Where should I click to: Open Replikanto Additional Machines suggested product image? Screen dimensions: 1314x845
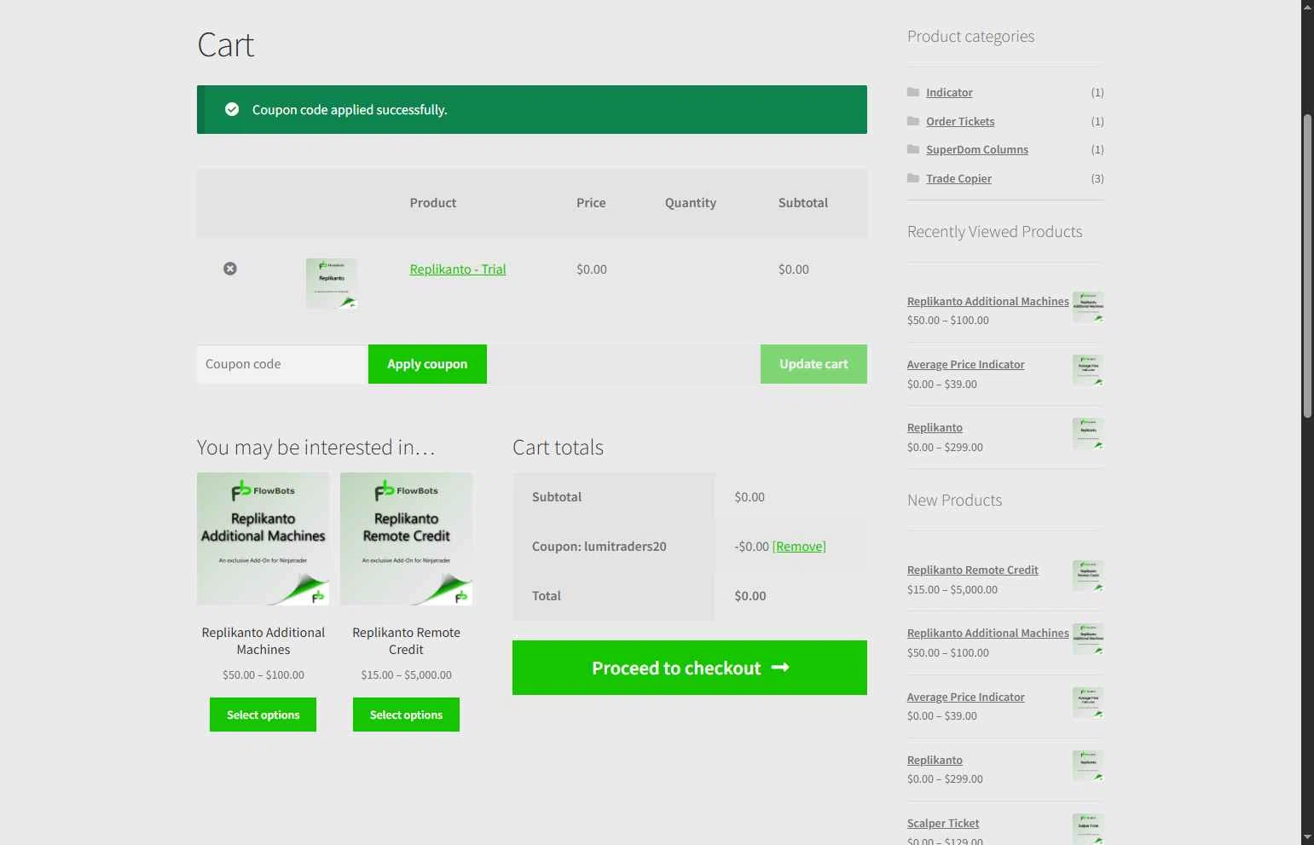tap(263, 539)
